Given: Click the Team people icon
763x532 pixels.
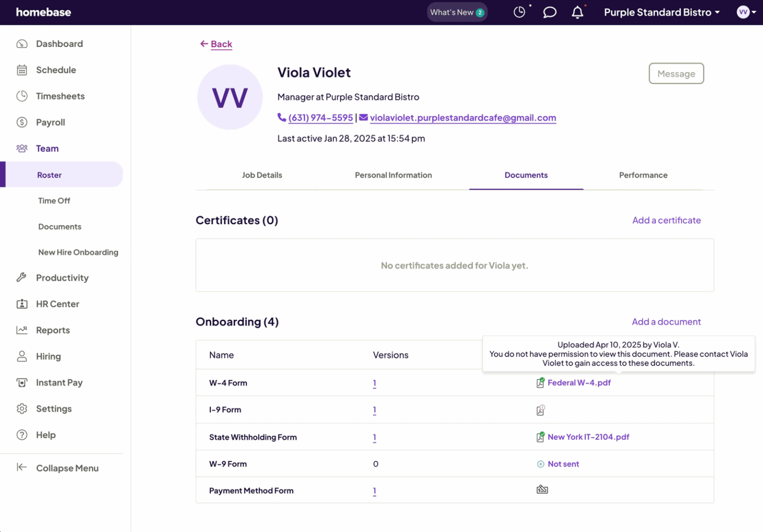Looking at the screenshot, I should pos(22,148).
